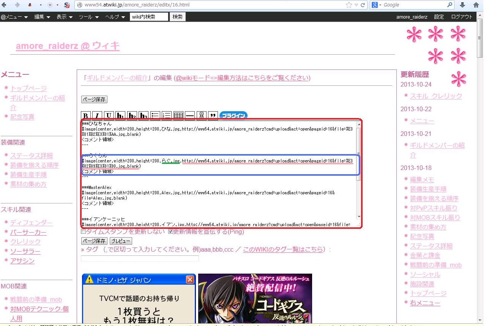Apply bold formatting with the B icon

click(86, 116)
